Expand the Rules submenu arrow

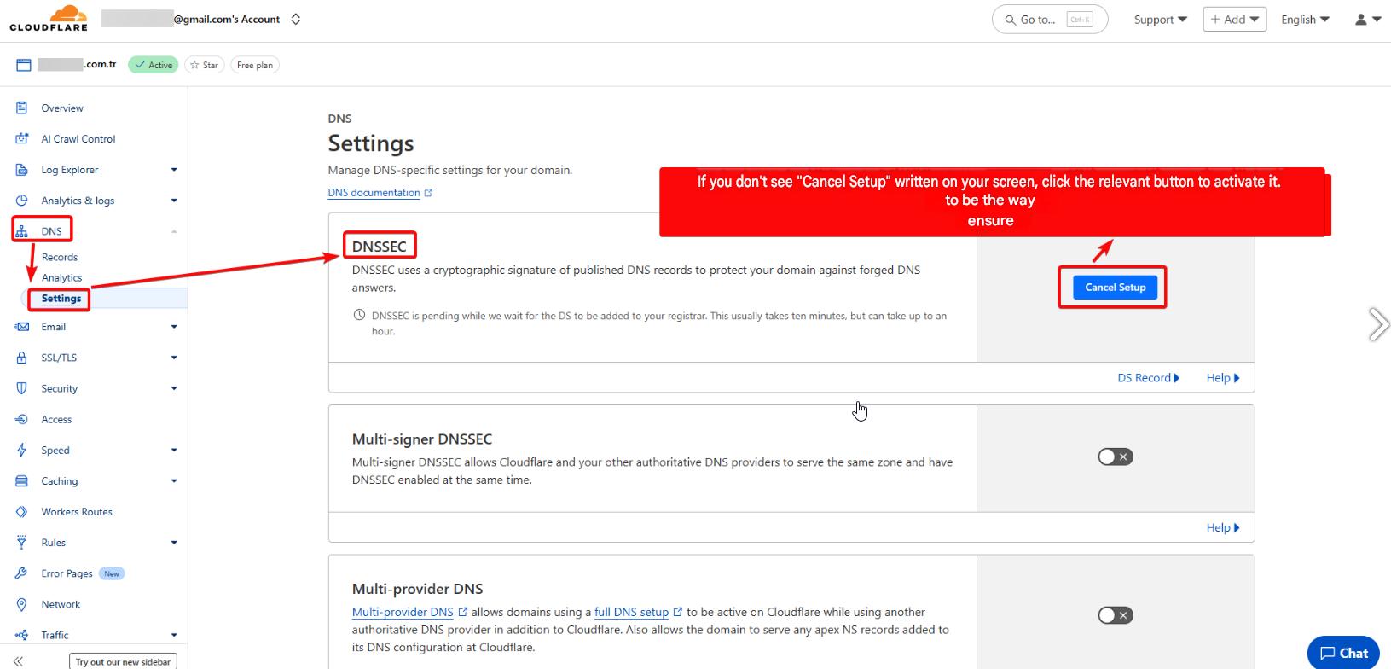point(174,543)
